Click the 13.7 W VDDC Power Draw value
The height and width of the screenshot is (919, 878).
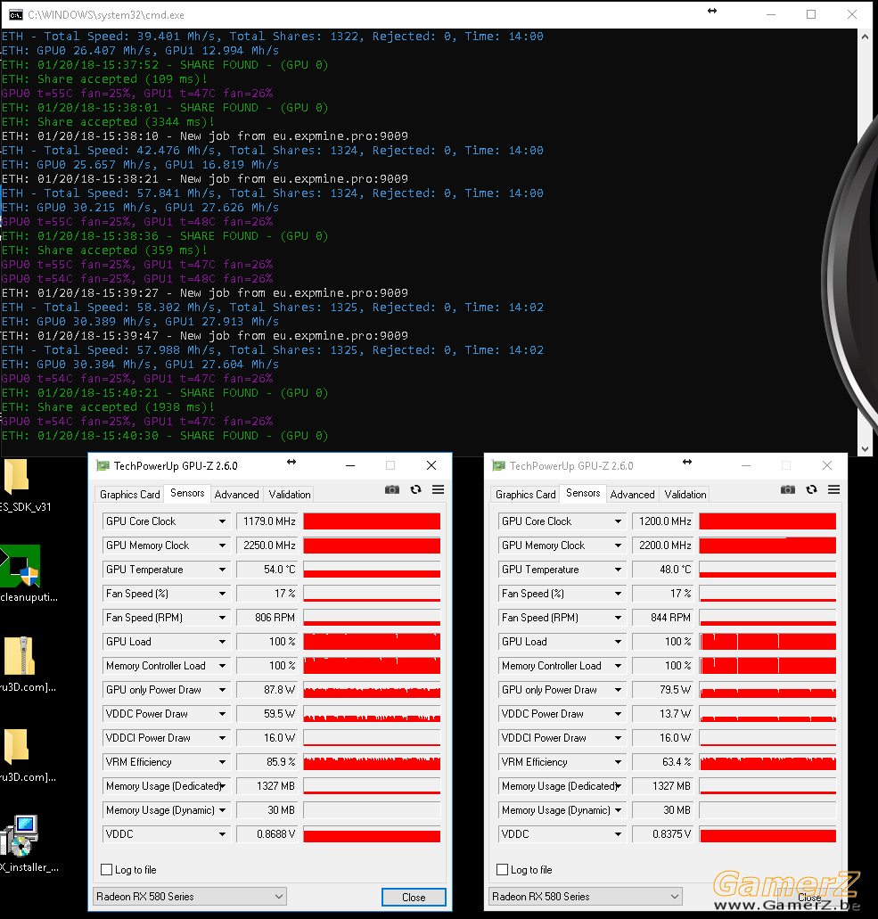click(x=662, y=714)
